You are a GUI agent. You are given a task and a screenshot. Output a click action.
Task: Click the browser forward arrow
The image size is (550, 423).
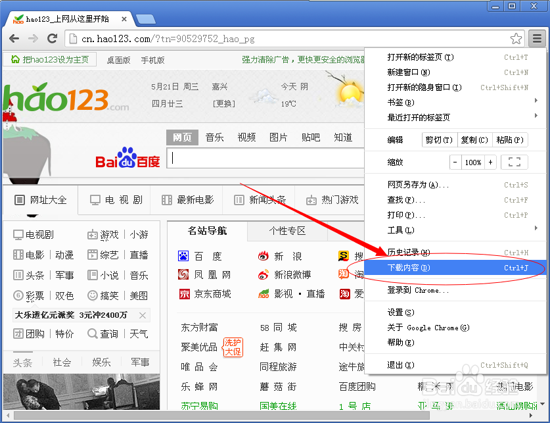pos(33,38)
